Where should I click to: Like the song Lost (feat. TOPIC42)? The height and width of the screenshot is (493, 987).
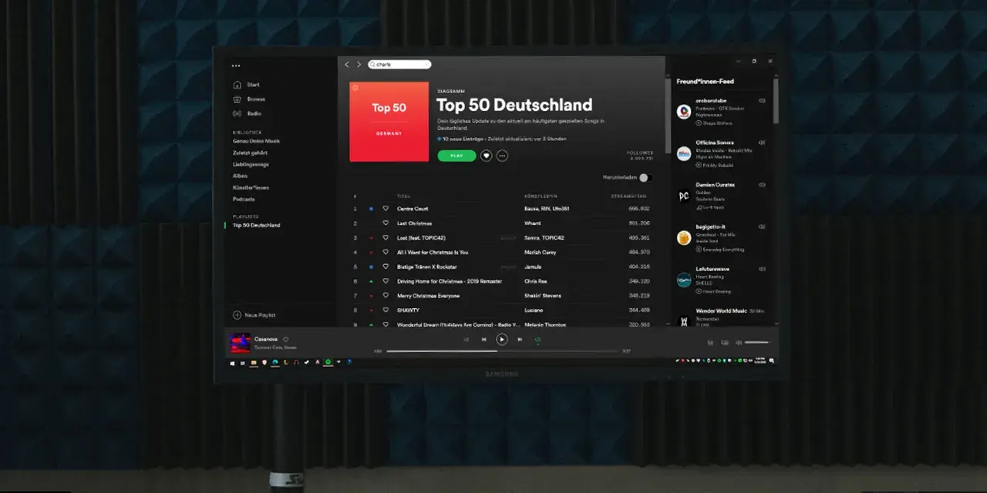tap(386, 238)
